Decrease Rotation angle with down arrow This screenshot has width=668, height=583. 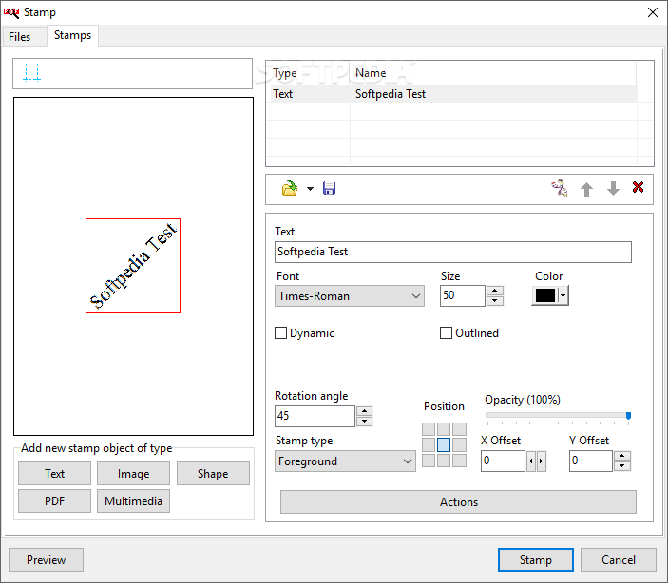point(364,422)
